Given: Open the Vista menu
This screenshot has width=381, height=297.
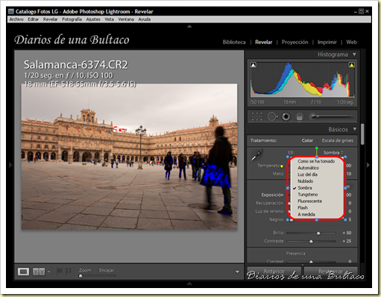Looking at the screenshot, I should (x=109, y=19).
